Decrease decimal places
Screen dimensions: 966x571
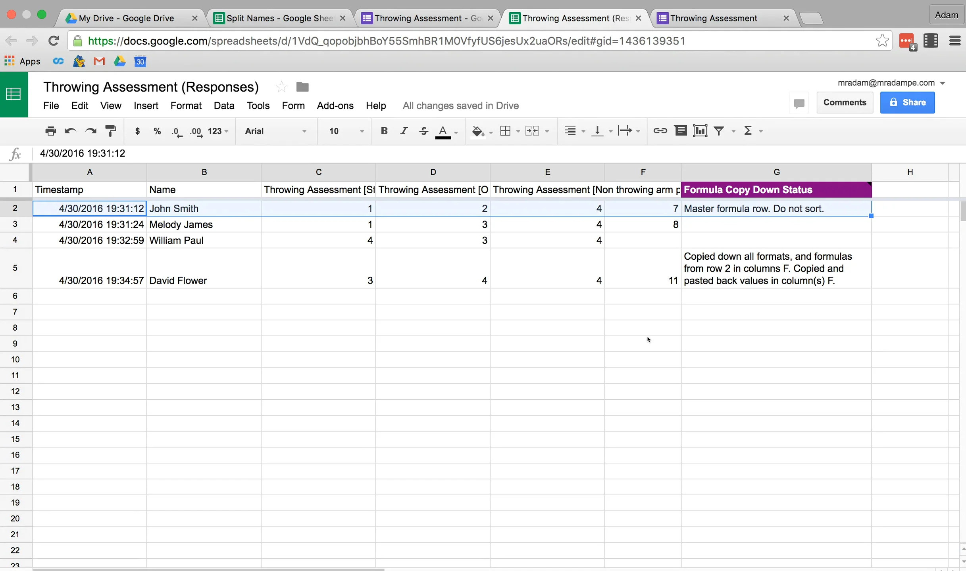(x=177, y=132)
